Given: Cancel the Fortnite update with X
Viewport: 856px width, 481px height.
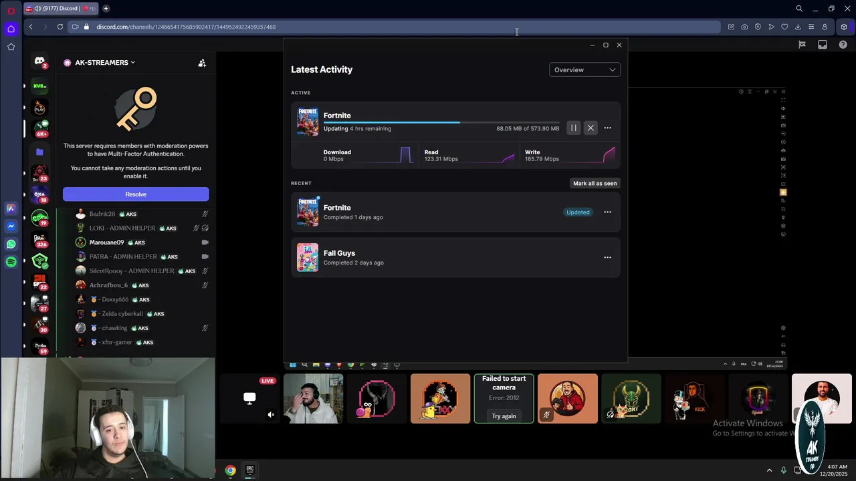Looking at the screenshot, I should (x=591, y=128).
